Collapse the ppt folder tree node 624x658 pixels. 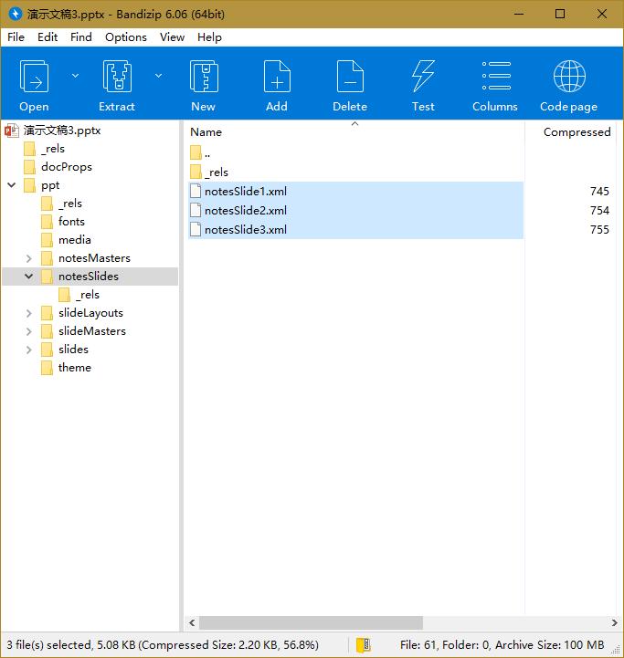[x=12, y=185]
